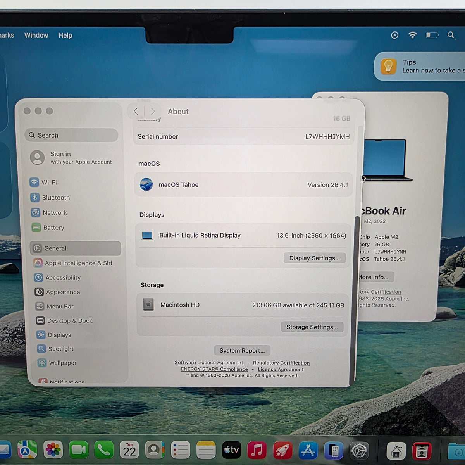The height and width of the screenshot is (465, 465).
Task: Open the App Store from the Dock
Action: [x=308, y=451]
